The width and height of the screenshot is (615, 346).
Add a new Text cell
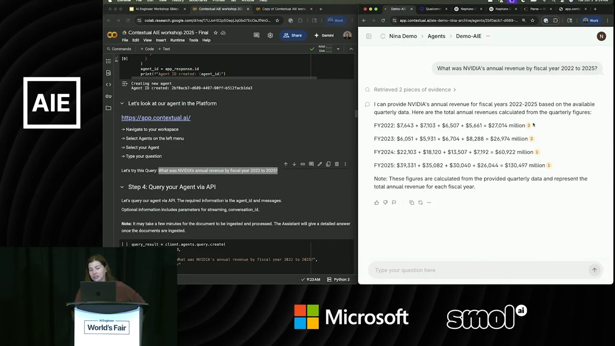[164, 49]
